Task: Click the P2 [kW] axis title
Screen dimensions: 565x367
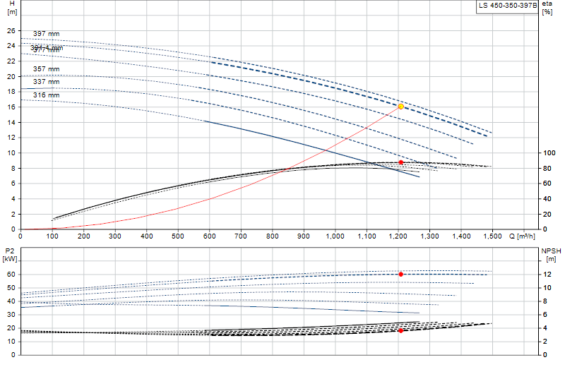Action: 10,255
